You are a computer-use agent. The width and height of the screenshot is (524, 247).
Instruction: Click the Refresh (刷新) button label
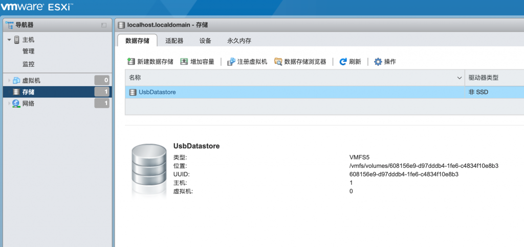pos(355,62)
